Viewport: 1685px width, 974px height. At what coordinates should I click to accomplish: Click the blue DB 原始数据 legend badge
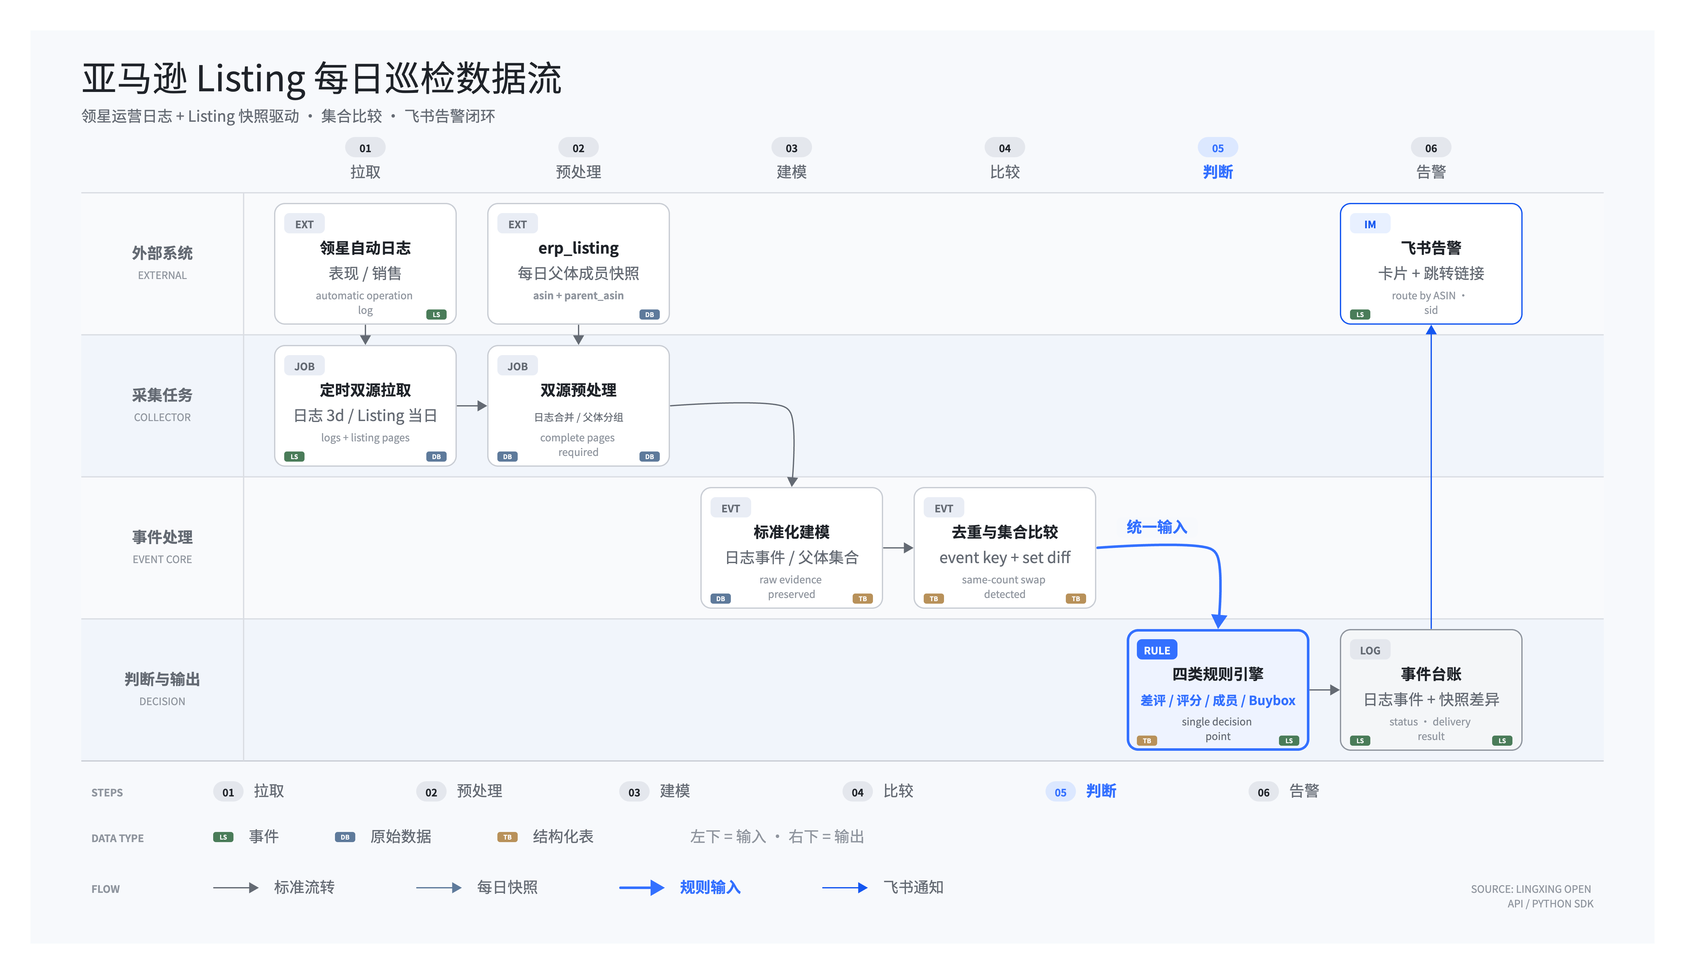coord(345,837)
